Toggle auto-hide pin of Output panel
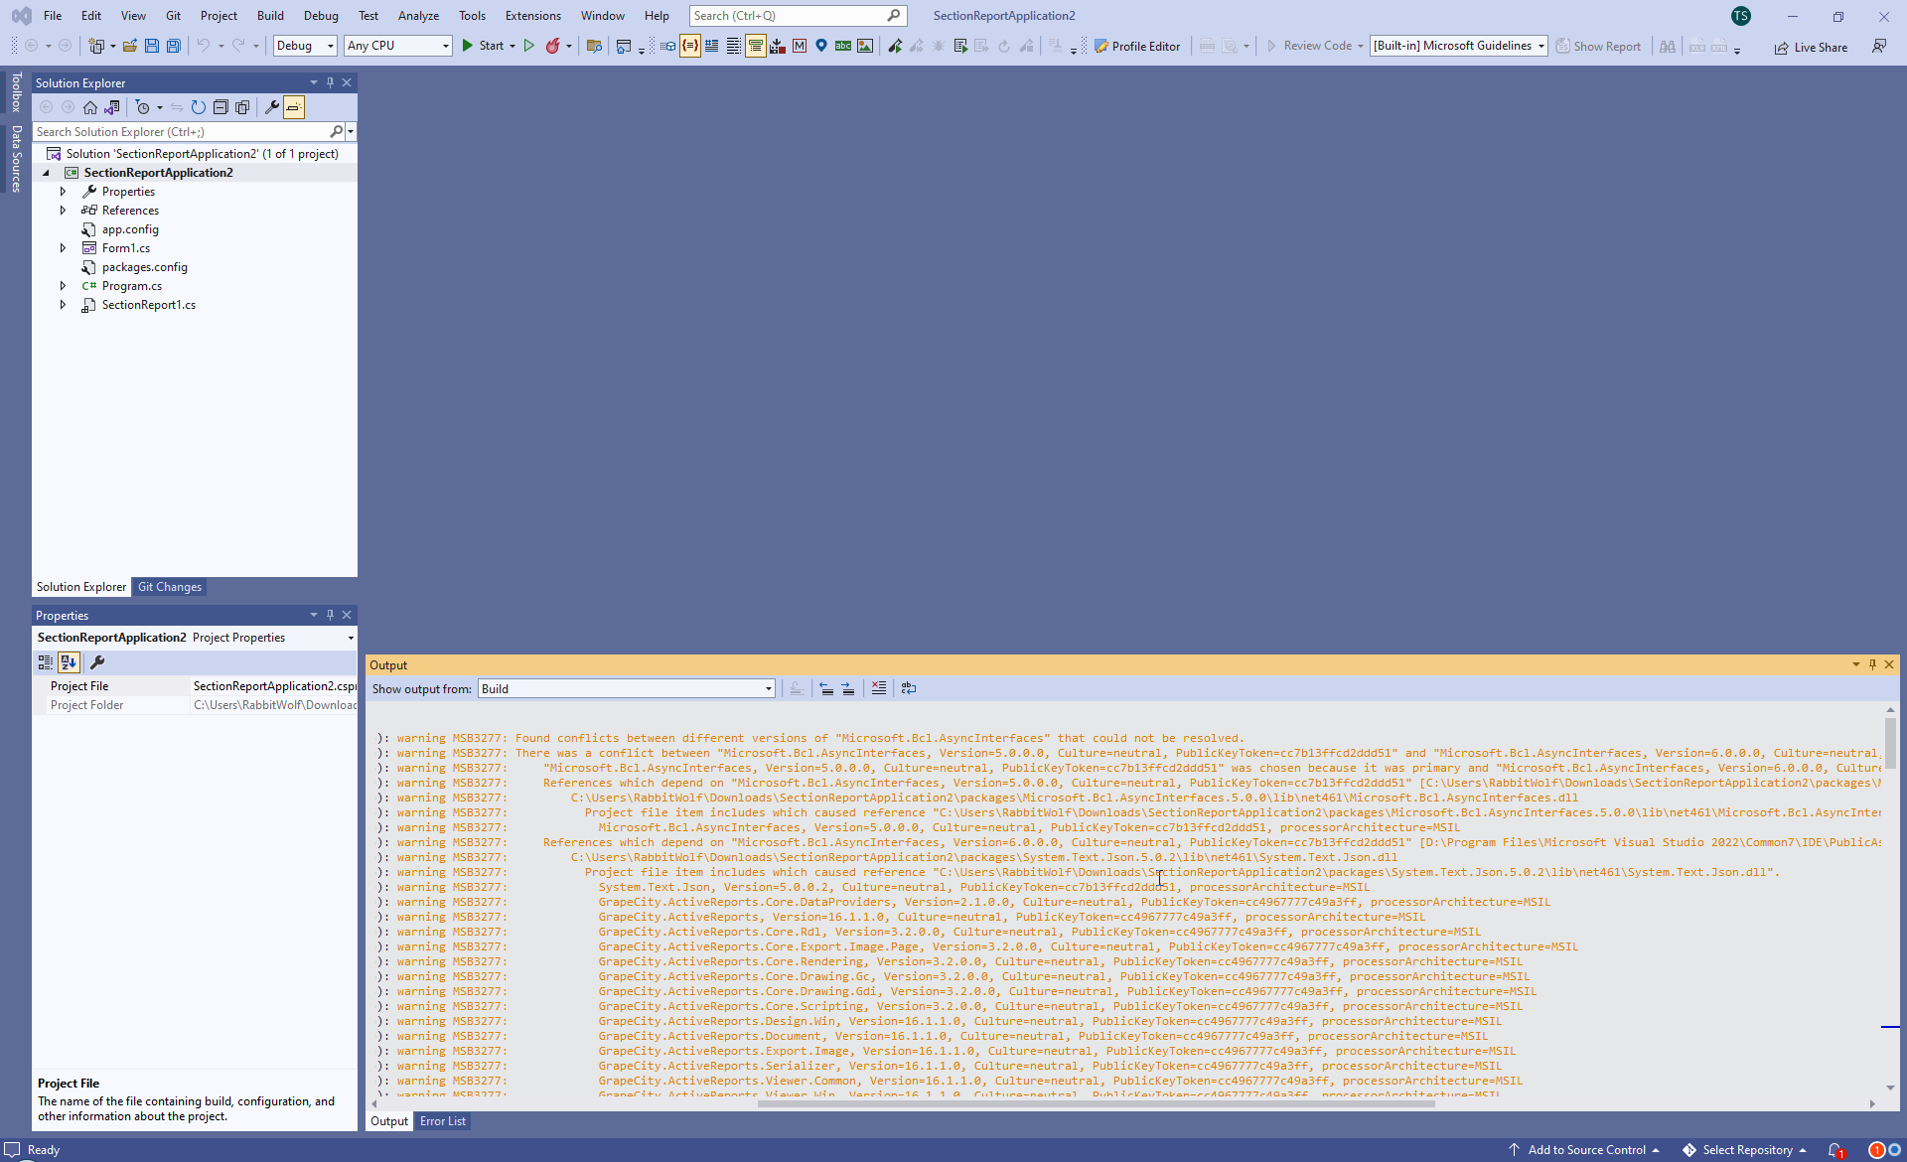This screenshot has height=1162, width=1907. (x=1872, y=664)
